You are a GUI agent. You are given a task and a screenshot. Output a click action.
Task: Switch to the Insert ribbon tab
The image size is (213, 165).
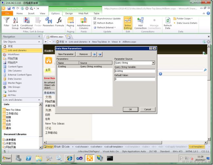pyautogui.click(x=31, y=13)
